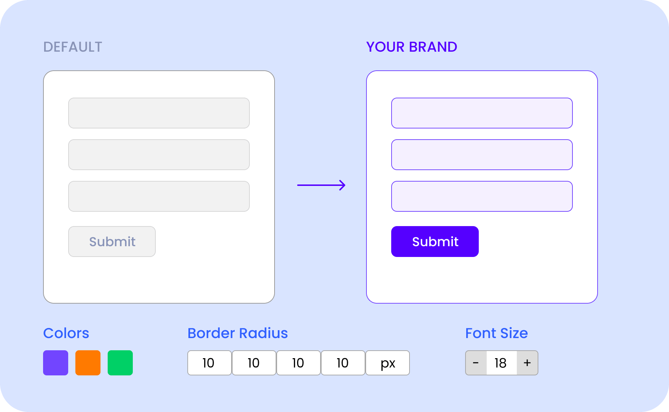Decrease font size with minus button
This screenshot has height=412, width=669.
[x=476, y=363]
